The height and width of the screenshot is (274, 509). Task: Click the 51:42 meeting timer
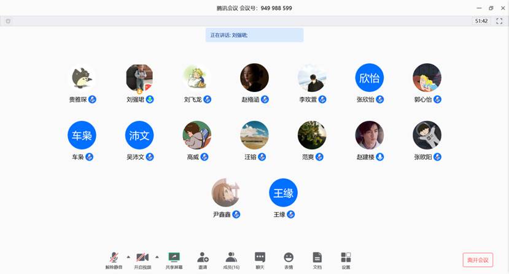pos(481,21)
